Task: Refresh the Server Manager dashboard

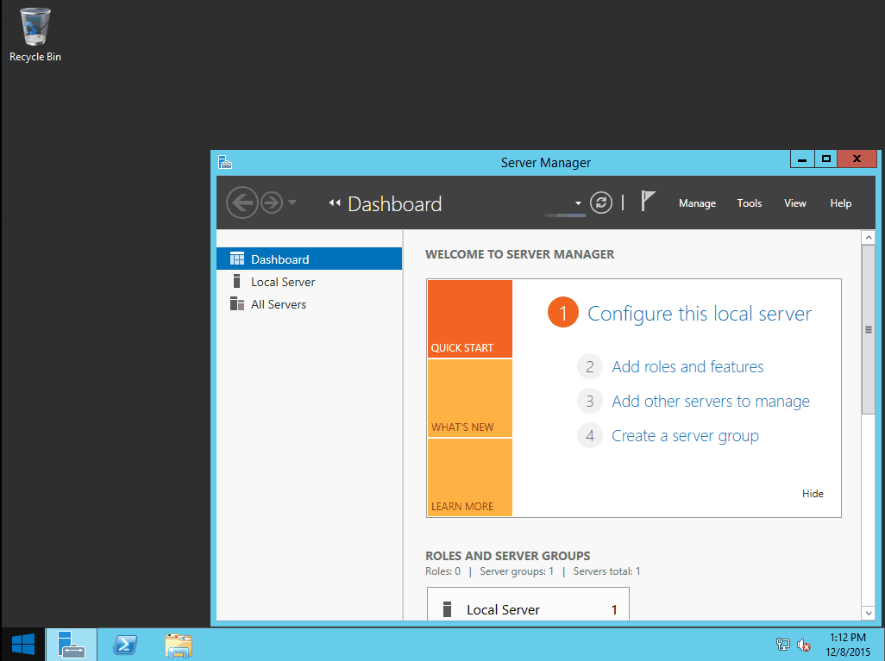Action: click(601, 203)
